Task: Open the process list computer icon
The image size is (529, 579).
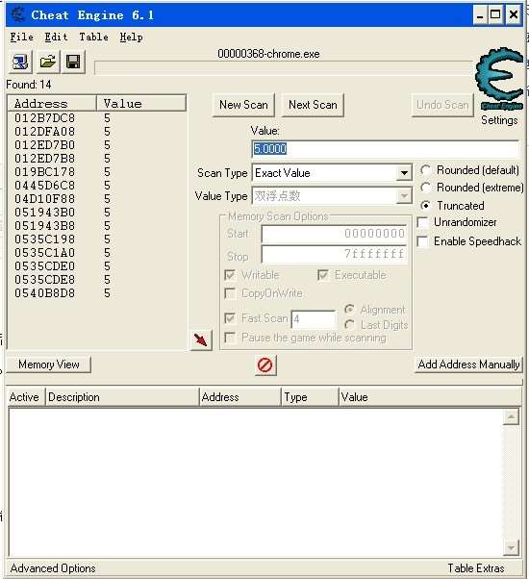Action: [x=20, y=62]
